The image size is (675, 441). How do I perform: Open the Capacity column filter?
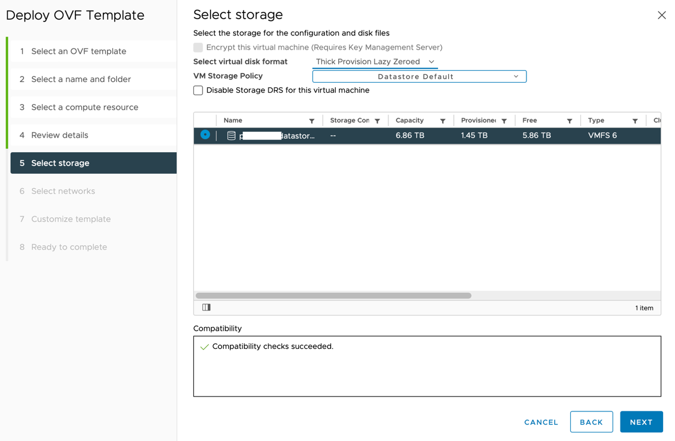tap(442, 120)
